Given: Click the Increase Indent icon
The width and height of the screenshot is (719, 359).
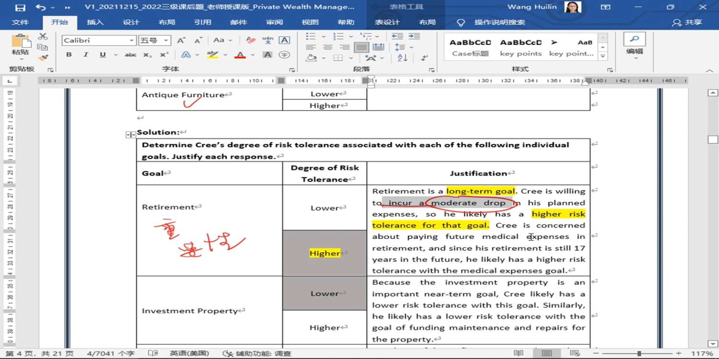Looking at the screenshot, I should [414, 36].
